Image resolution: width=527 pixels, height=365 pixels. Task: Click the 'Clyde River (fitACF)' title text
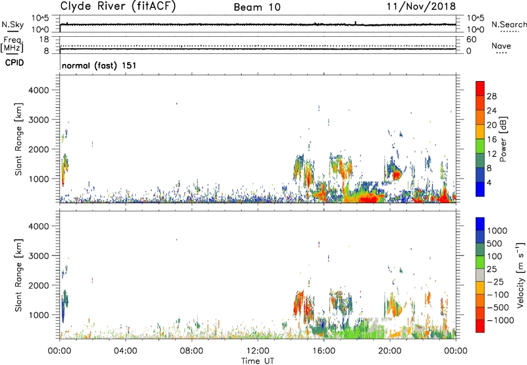(x=118, y=6)
